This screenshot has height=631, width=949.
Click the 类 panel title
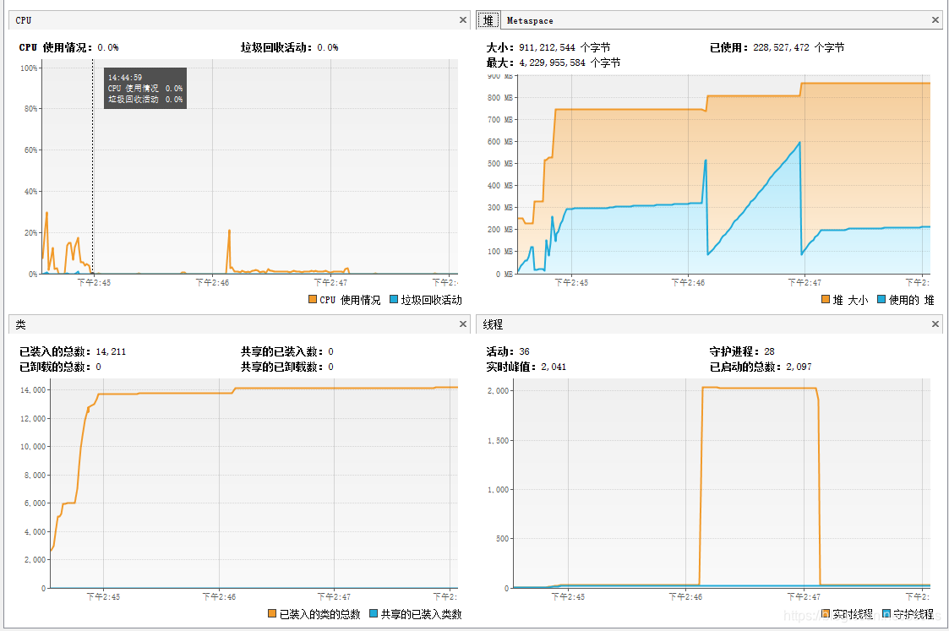coord(20,325)
